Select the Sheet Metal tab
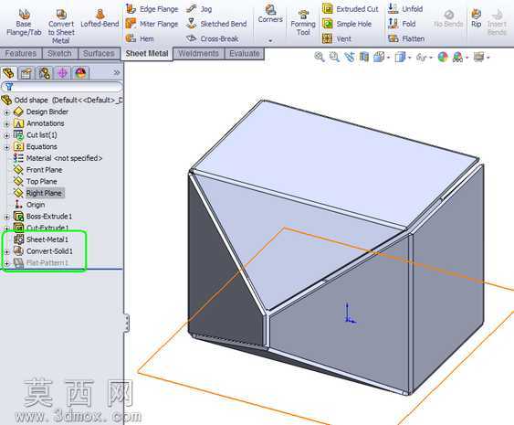The width and height of the screenshot is (514, 425). click(147, 54)
